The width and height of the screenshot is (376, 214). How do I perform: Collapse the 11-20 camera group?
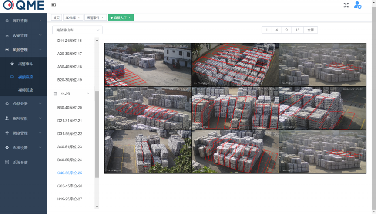(x=88, y=94)
